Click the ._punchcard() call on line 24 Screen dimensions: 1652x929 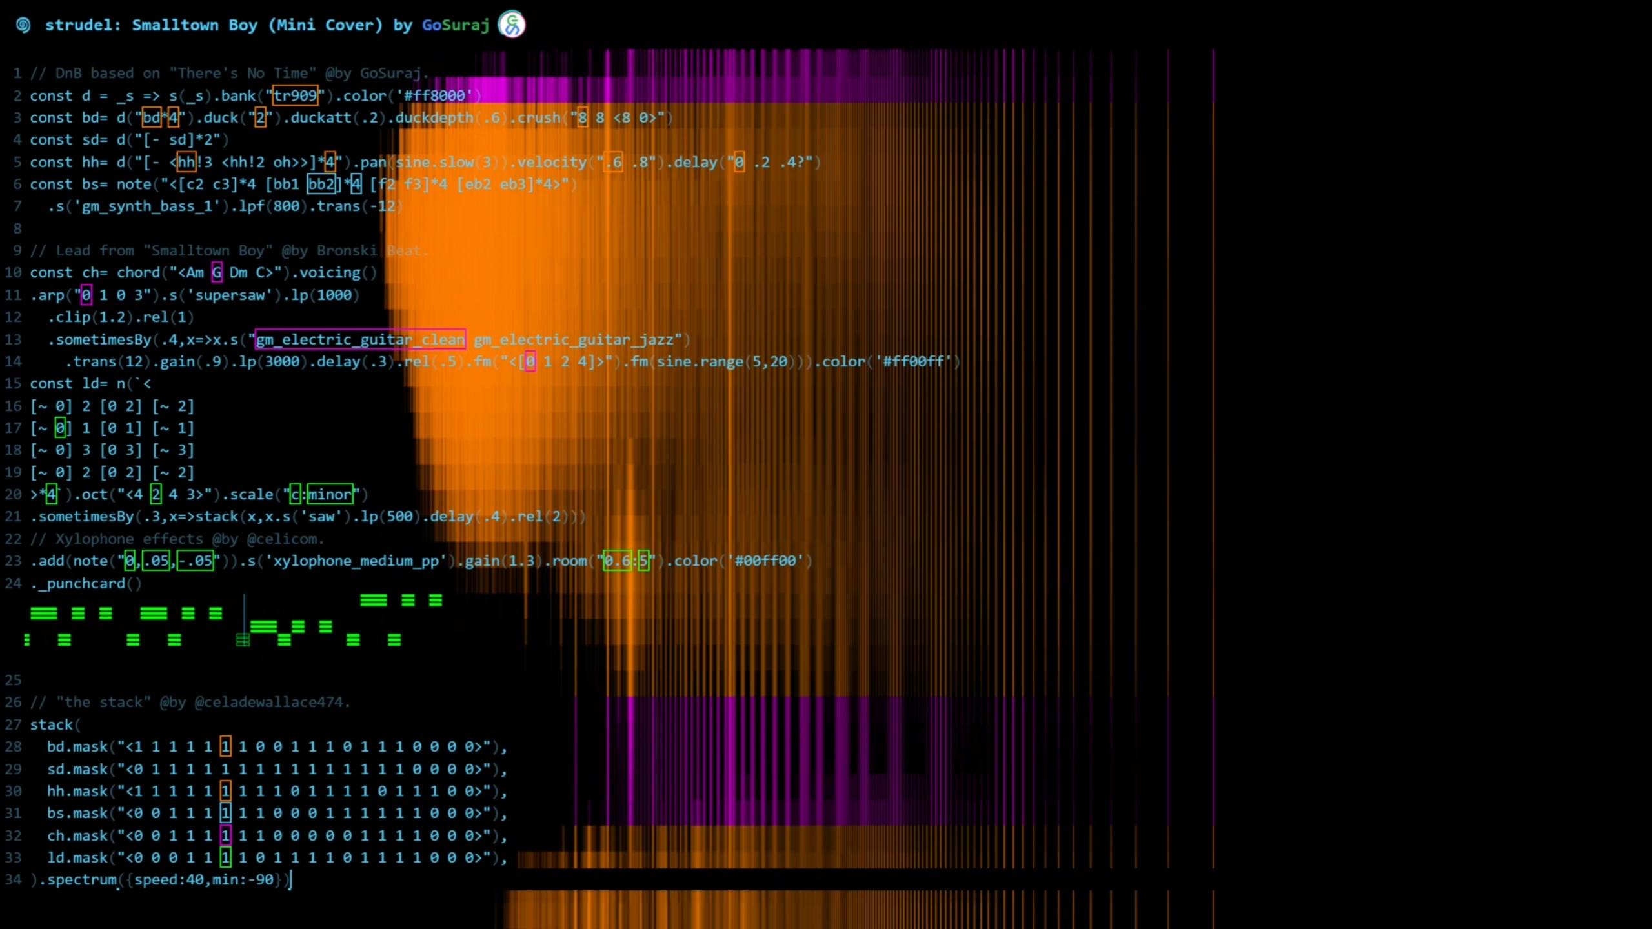[x=86, y=583]
